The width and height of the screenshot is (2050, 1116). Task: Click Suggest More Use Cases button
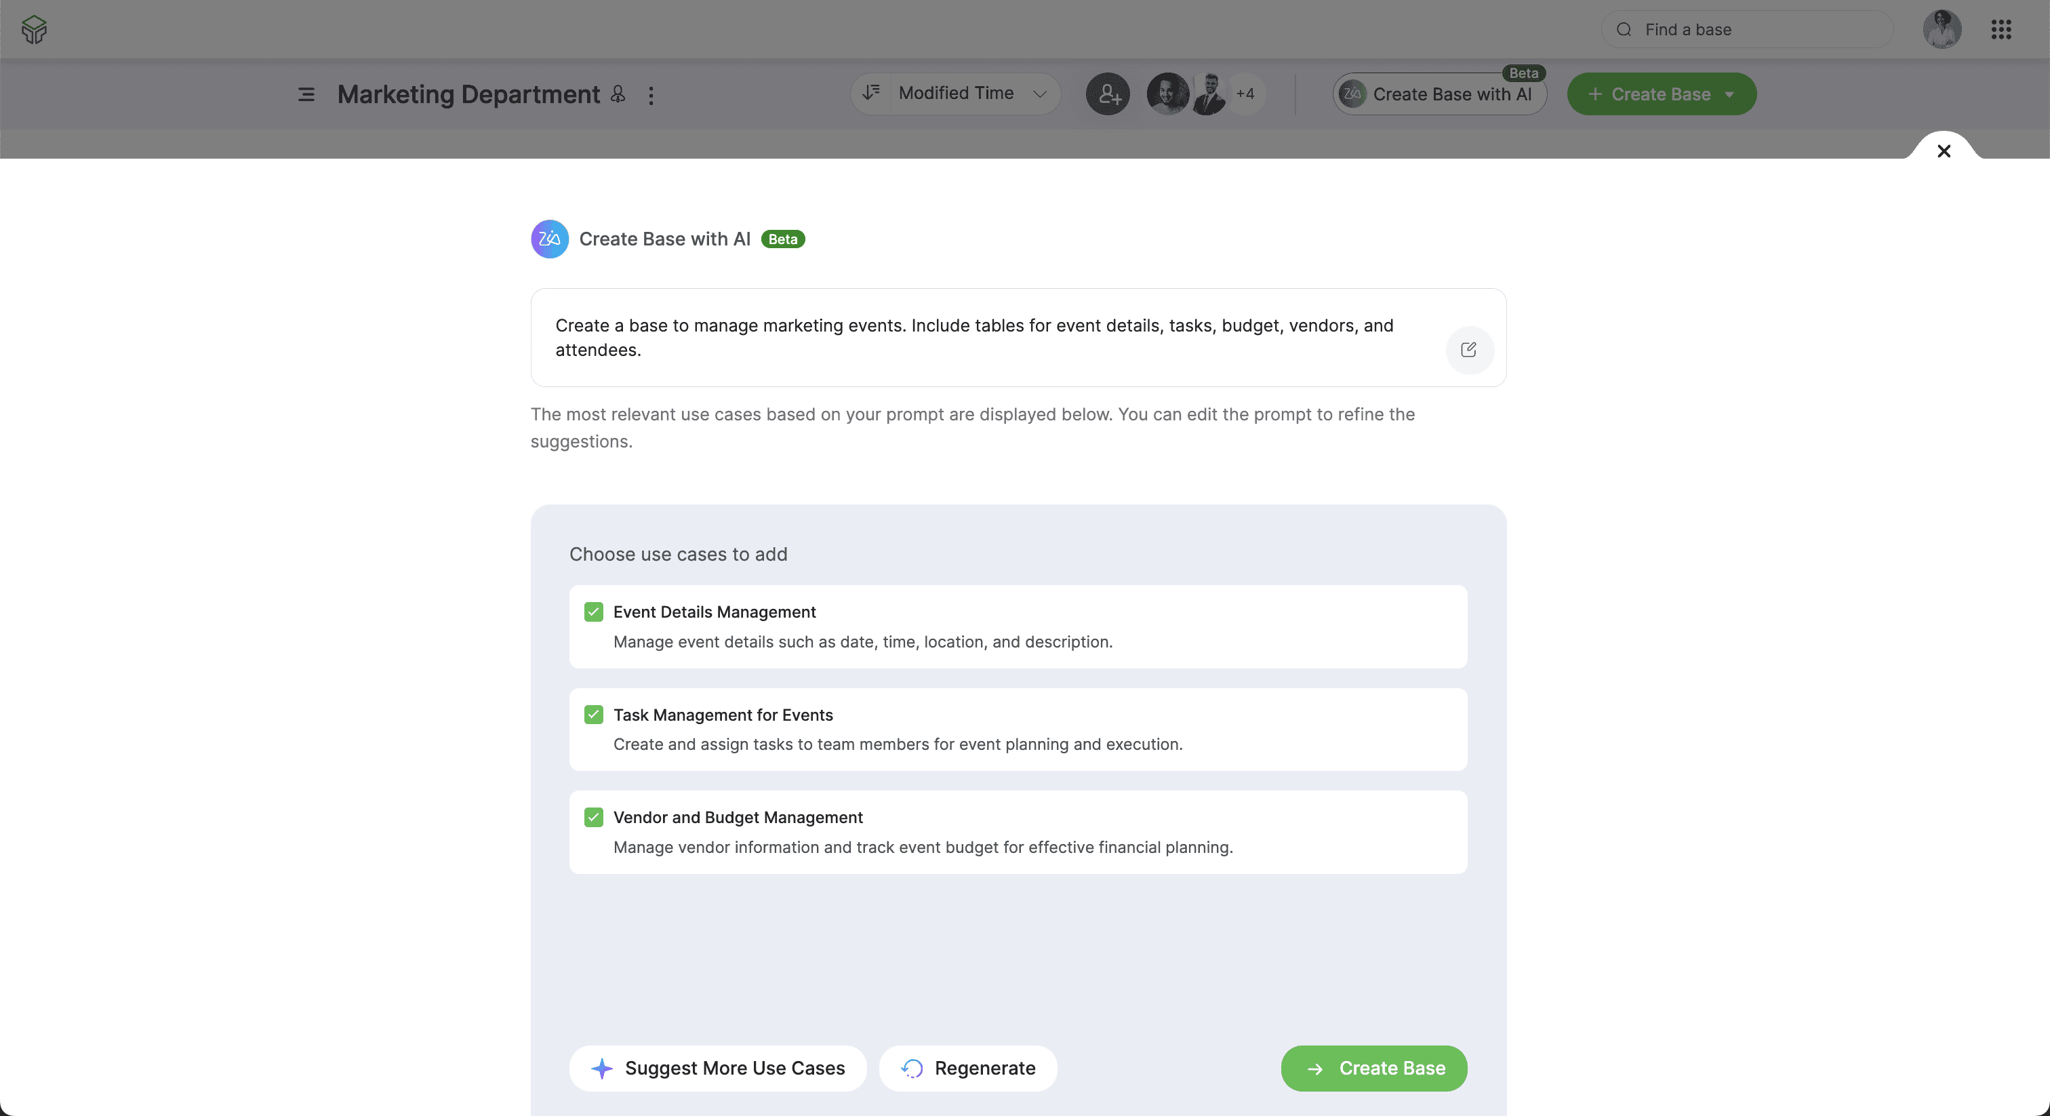pos(718,1069)
